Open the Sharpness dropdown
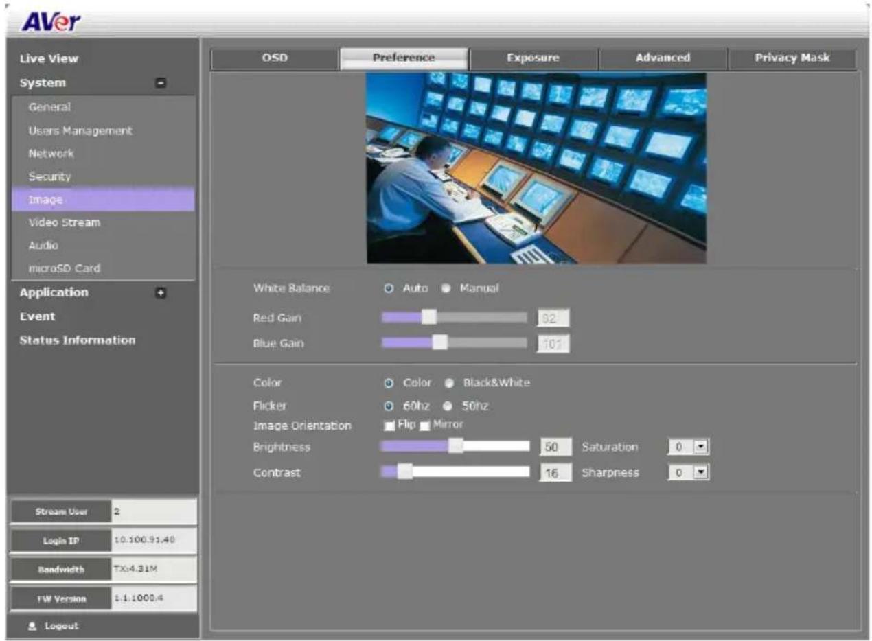Image resolution: width=872 pixels, height=641 pixels. click(689, 473)
